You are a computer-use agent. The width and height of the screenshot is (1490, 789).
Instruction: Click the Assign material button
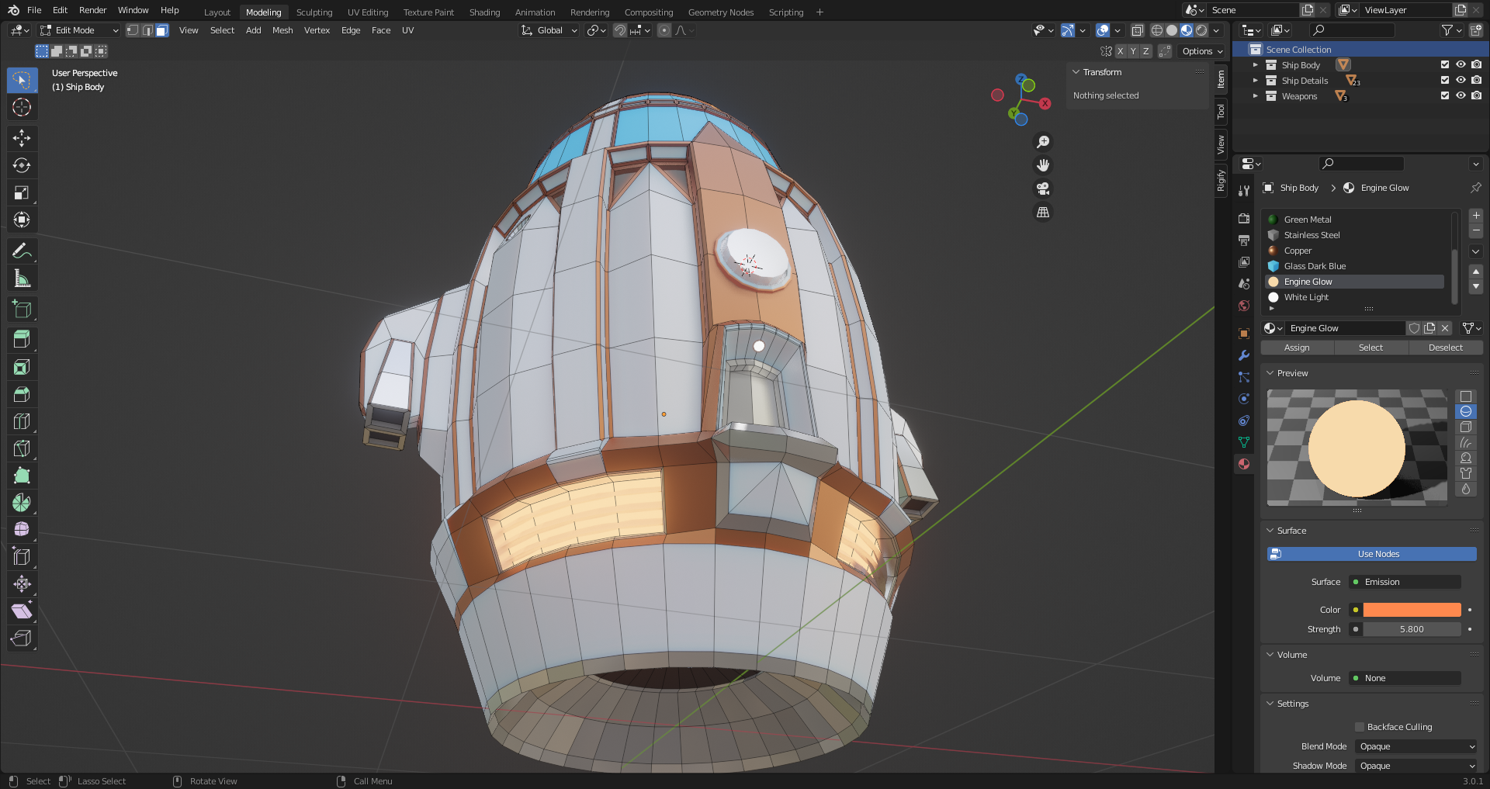coord(1297,348)
